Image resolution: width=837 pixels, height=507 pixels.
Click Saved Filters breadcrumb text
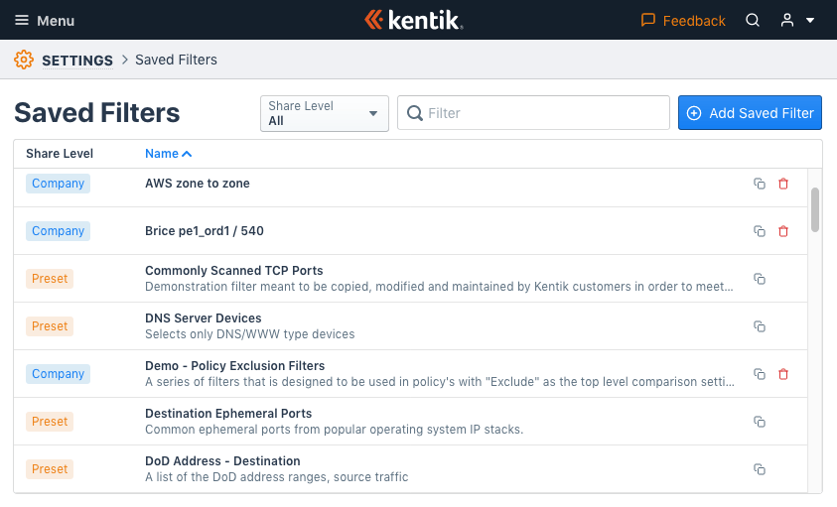click(x=176, y=60)
